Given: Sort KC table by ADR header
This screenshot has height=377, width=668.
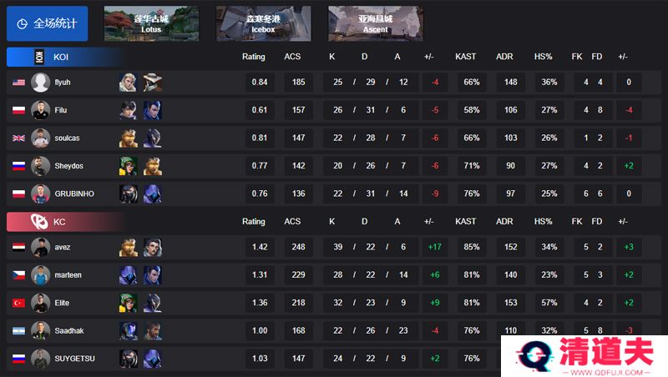Looking at the screenshot, I should [x=504, y=221].
